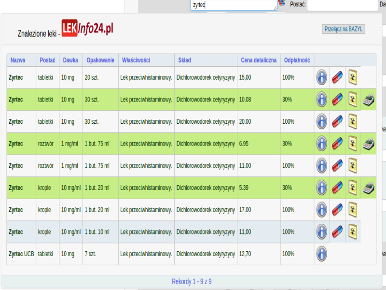386x290 pixels.
Task: Sort table by Opakowanie column header
Action: (100, 60)
